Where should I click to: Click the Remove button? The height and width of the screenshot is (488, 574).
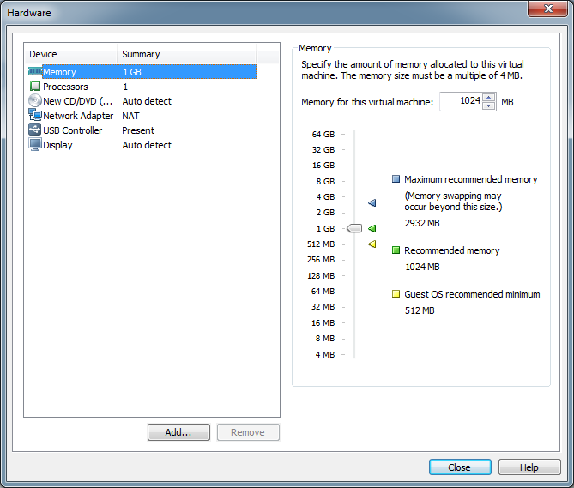248,432
